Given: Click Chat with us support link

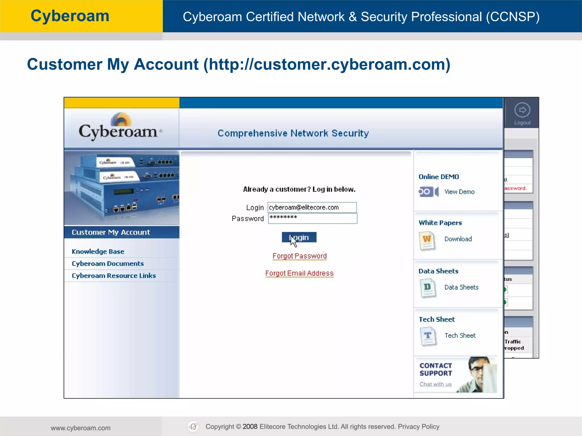Looking at the screenshot, I should [x=435, y=384].
